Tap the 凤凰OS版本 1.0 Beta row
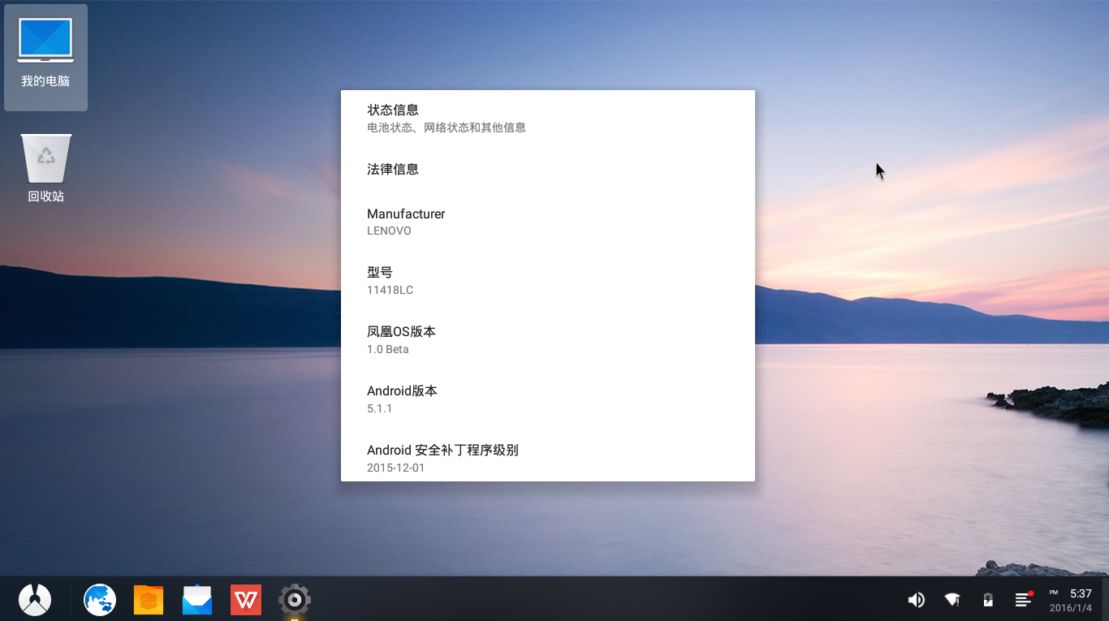The image size is (1109, 621). (547, 340)
